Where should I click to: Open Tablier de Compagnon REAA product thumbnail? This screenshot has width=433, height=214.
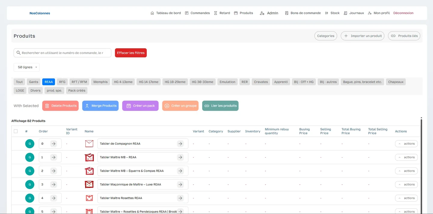(89, 144)
